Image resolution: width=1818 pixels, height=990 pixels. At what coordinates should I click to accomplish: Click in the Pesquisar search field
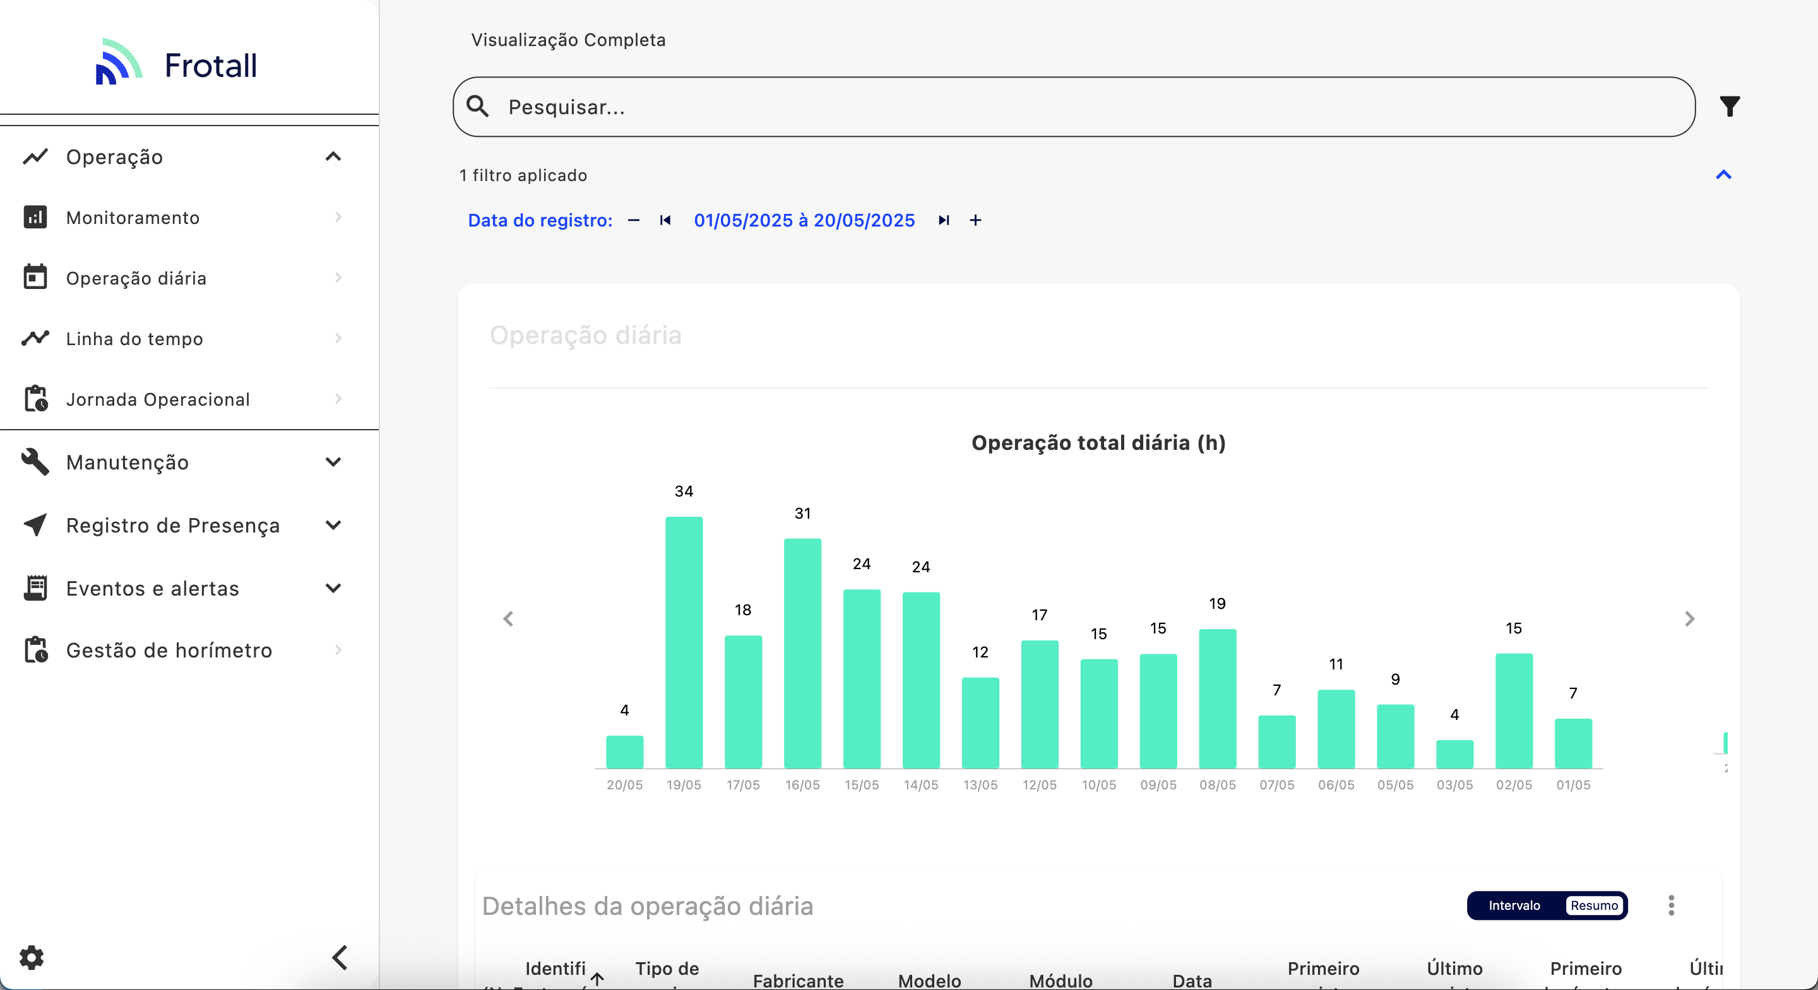tap(1073, 107)
